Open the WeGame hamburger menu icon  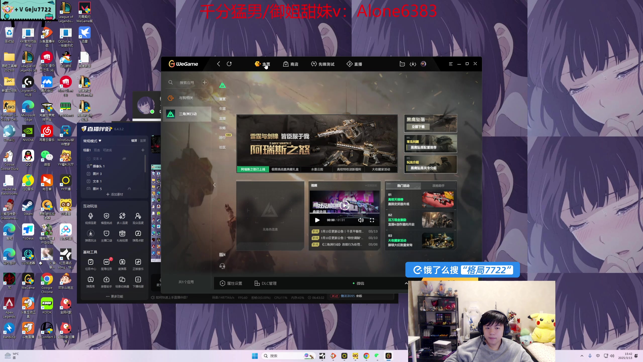[x=451, y=64]
